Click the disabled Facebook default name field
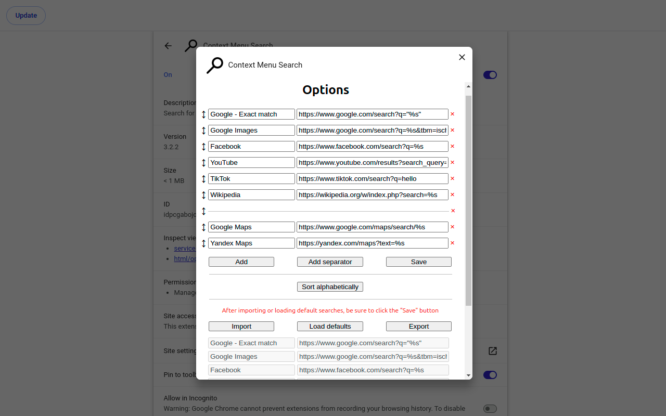The width and height of the screenshot is (666, 416). 251,370
